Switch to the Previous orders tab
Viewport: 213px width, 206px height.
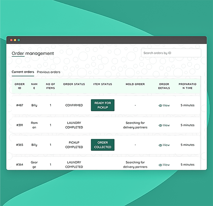[x=48, y=72]
